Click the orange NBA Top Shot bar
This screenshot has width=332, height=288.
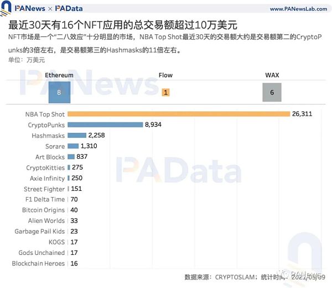coord(179,114)
